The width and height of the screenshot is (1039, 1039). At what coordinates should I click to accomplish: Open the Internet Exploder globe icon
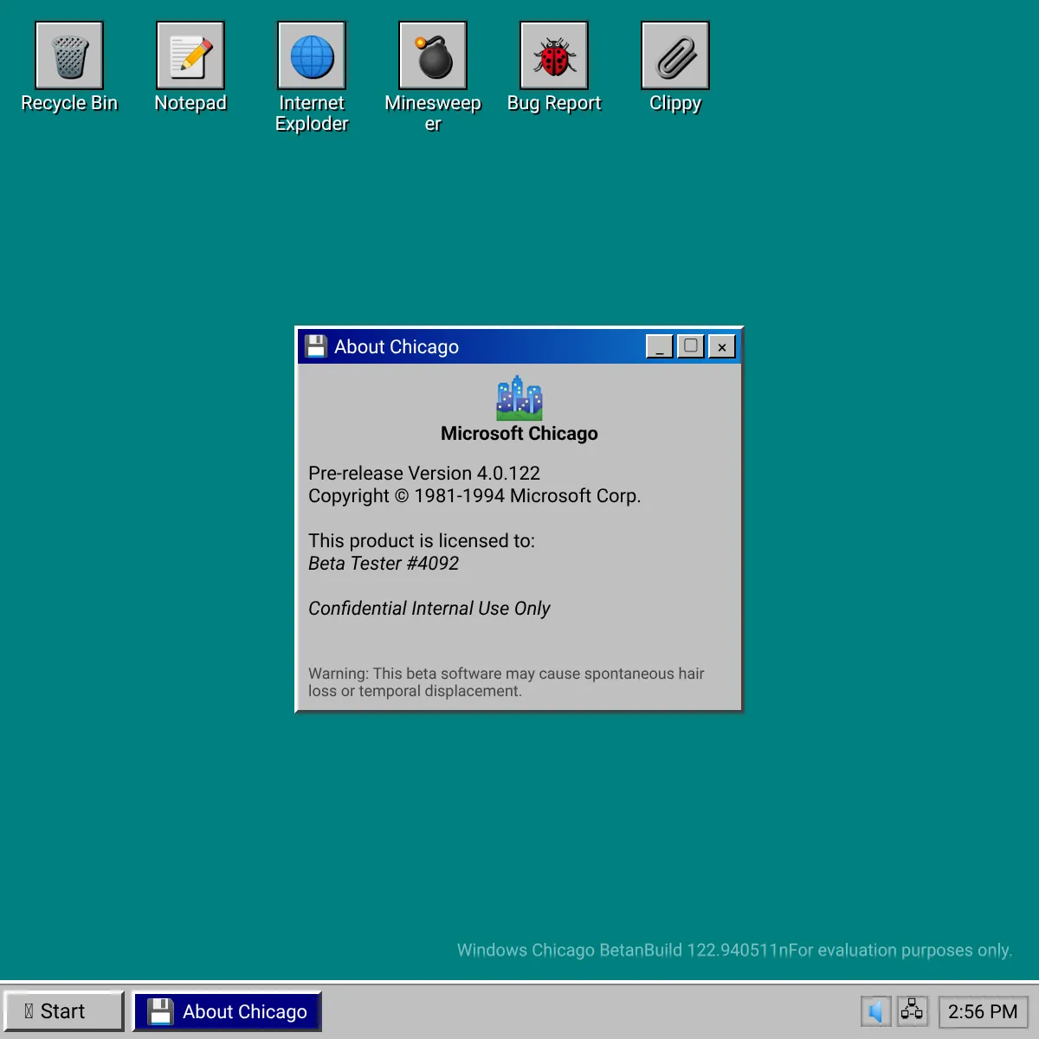click(312, 55)
